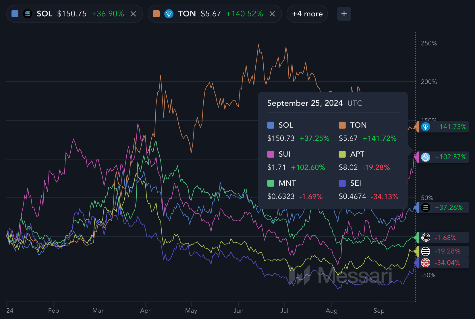
Task: Click the SEI icon beside -34.04%
Action: (426, 263)
